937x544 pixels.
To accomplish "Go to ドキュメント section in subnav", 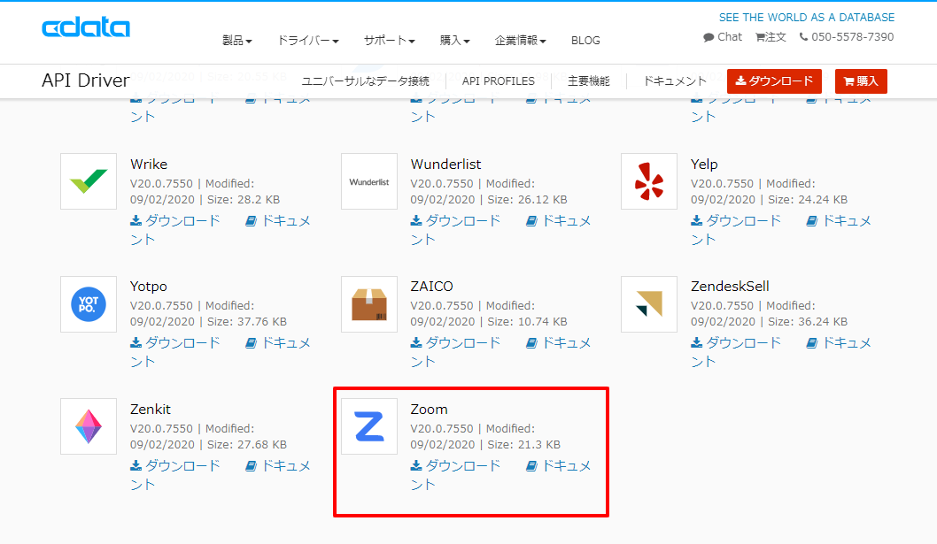I will (x=675, y=80).
